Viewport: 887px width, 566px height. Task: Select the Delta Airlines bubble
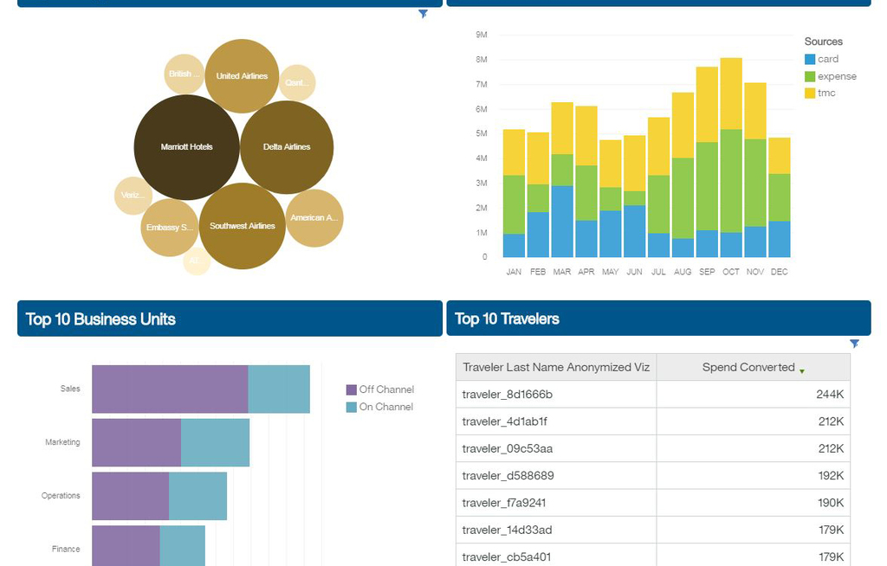click(x=287, y=147)
